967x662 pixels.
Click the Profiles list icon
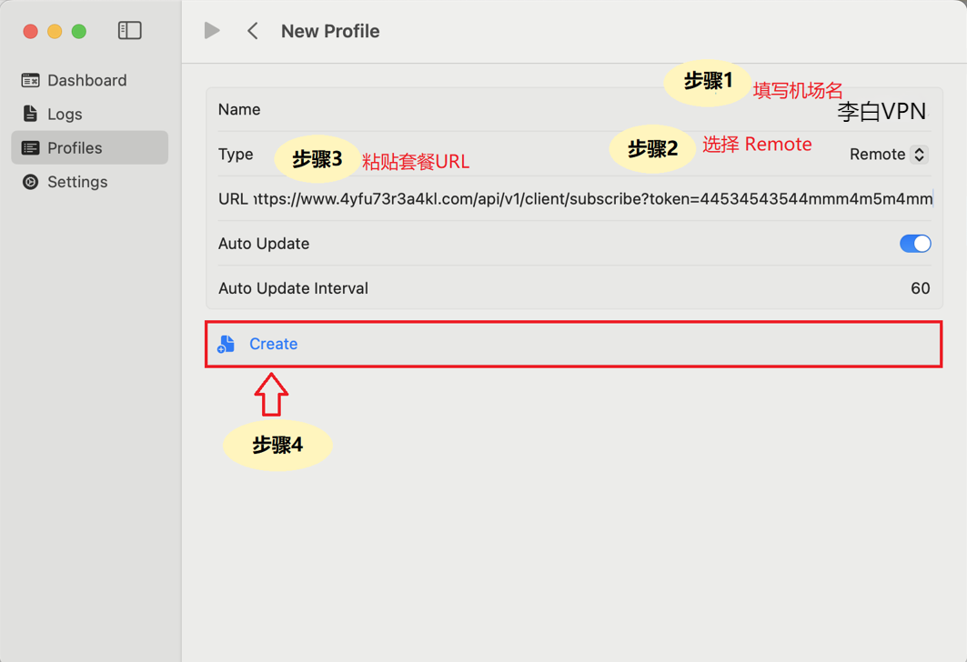click(30, 148)
